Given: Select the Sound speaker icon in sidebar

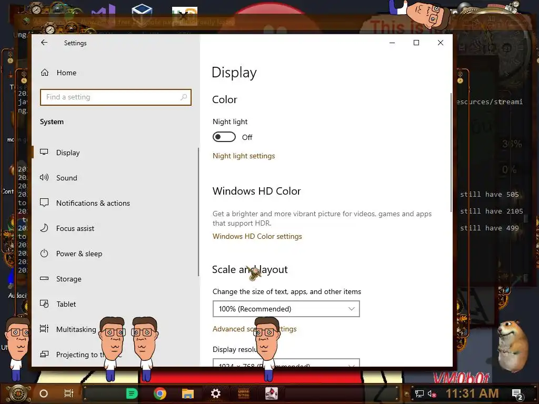Looking at the screenshot, I should [44, 178].
